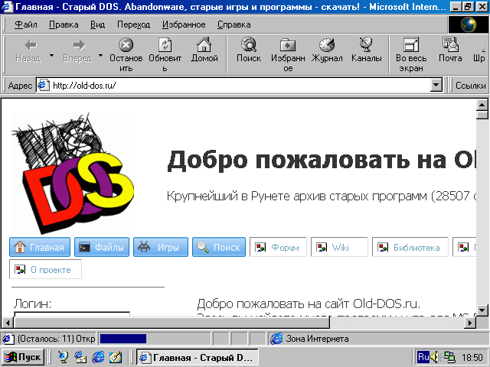Switch to fullscreen with Во весь экран
Image resolution: width=490 pixels, height=367 pixels.
tap(411, 54)
